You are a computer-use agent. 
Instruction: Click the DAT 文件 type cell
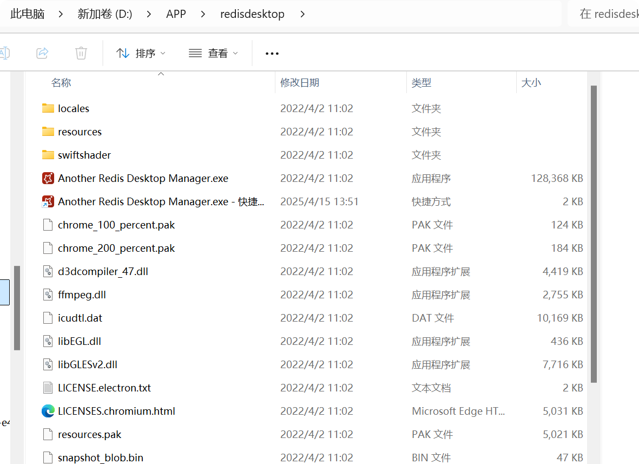coord(433,318)
